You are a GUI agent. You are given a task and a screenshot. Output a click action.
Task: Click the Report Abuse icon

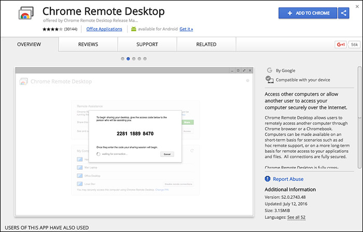pyautogui.click(x=268, y=179)
